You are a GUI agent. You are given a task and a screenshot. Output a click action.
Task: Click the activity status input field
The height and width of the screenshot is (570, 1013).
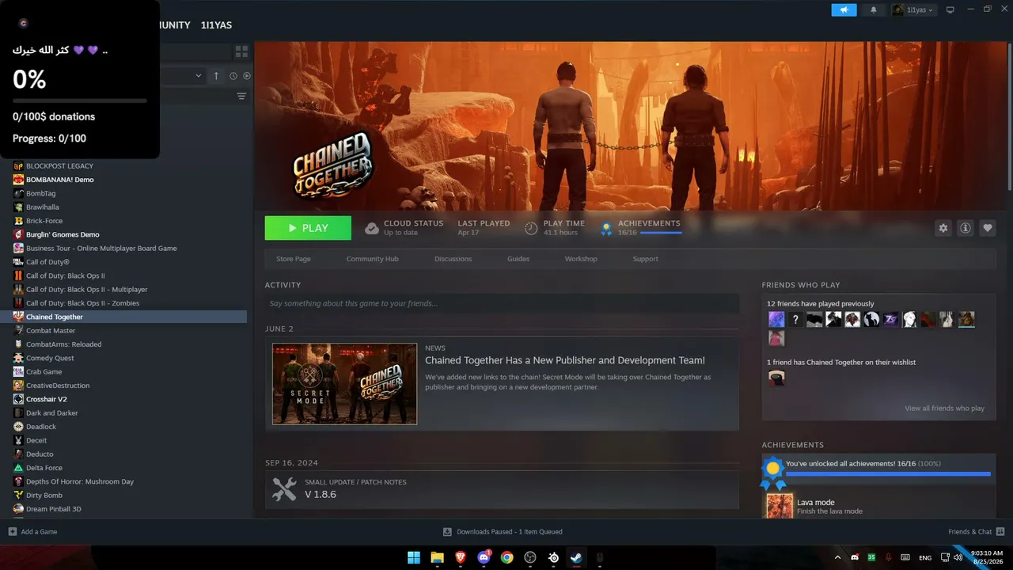(x=502, y=303)
